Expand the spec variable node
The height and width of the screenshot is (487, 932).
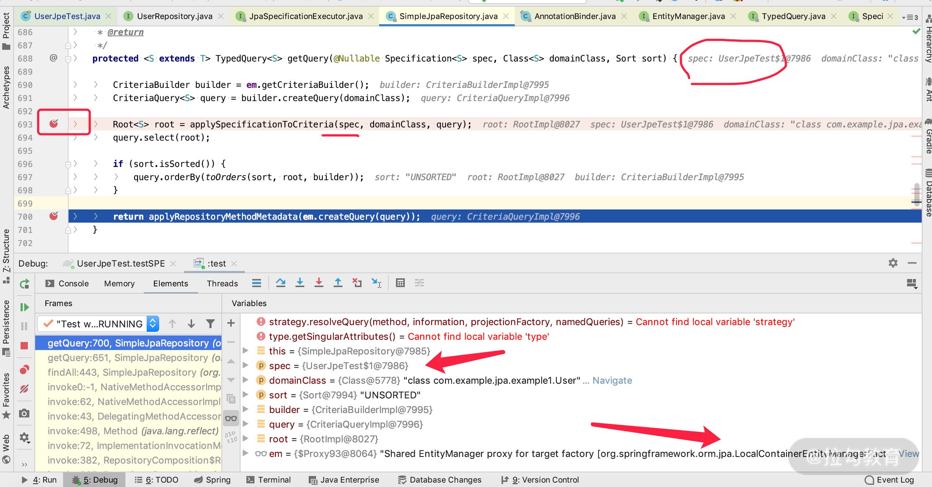click(246, 365)
